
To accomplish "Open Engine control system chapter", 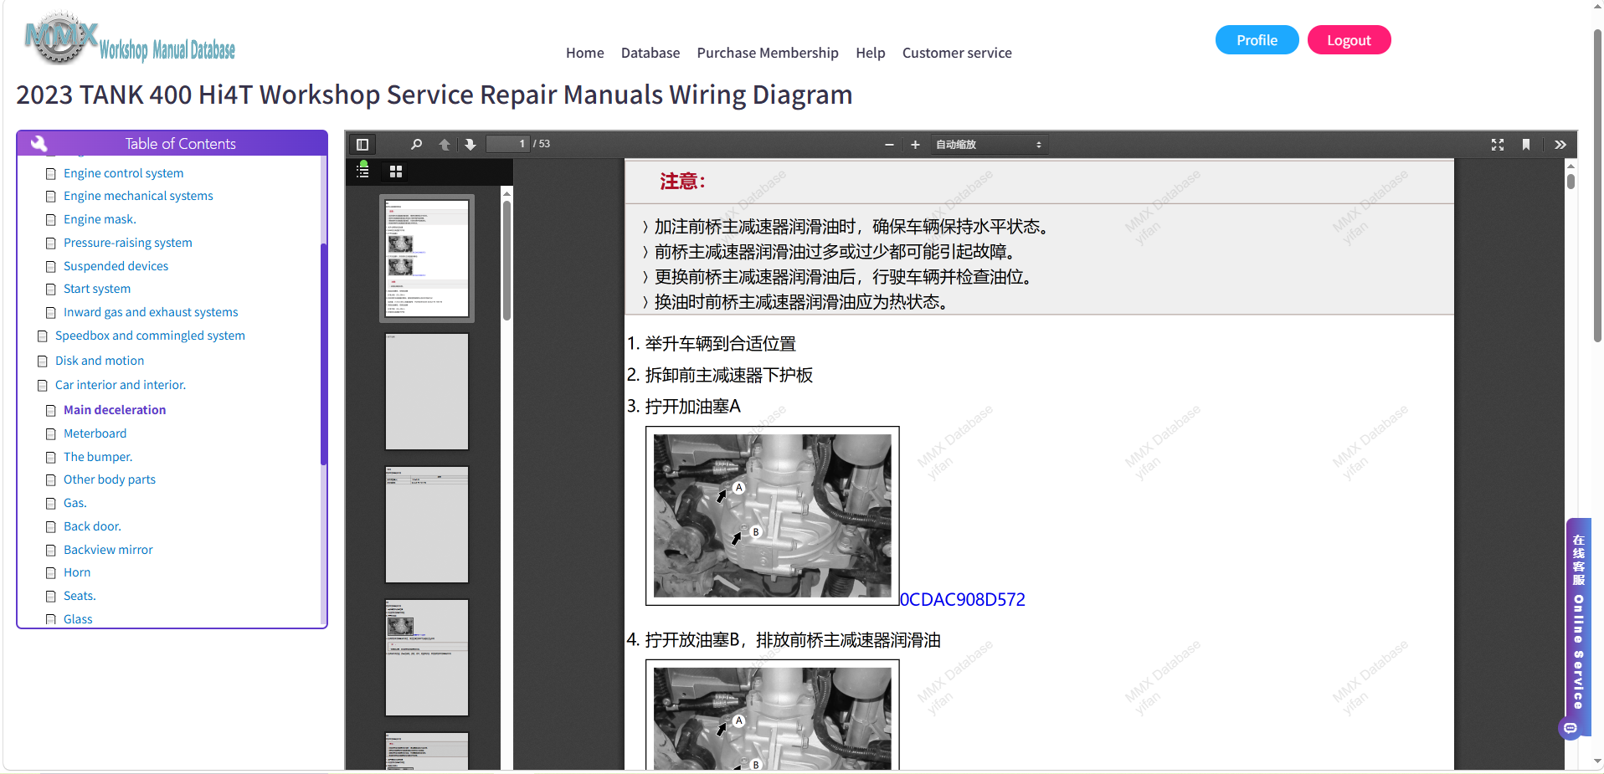I will 123,173.
